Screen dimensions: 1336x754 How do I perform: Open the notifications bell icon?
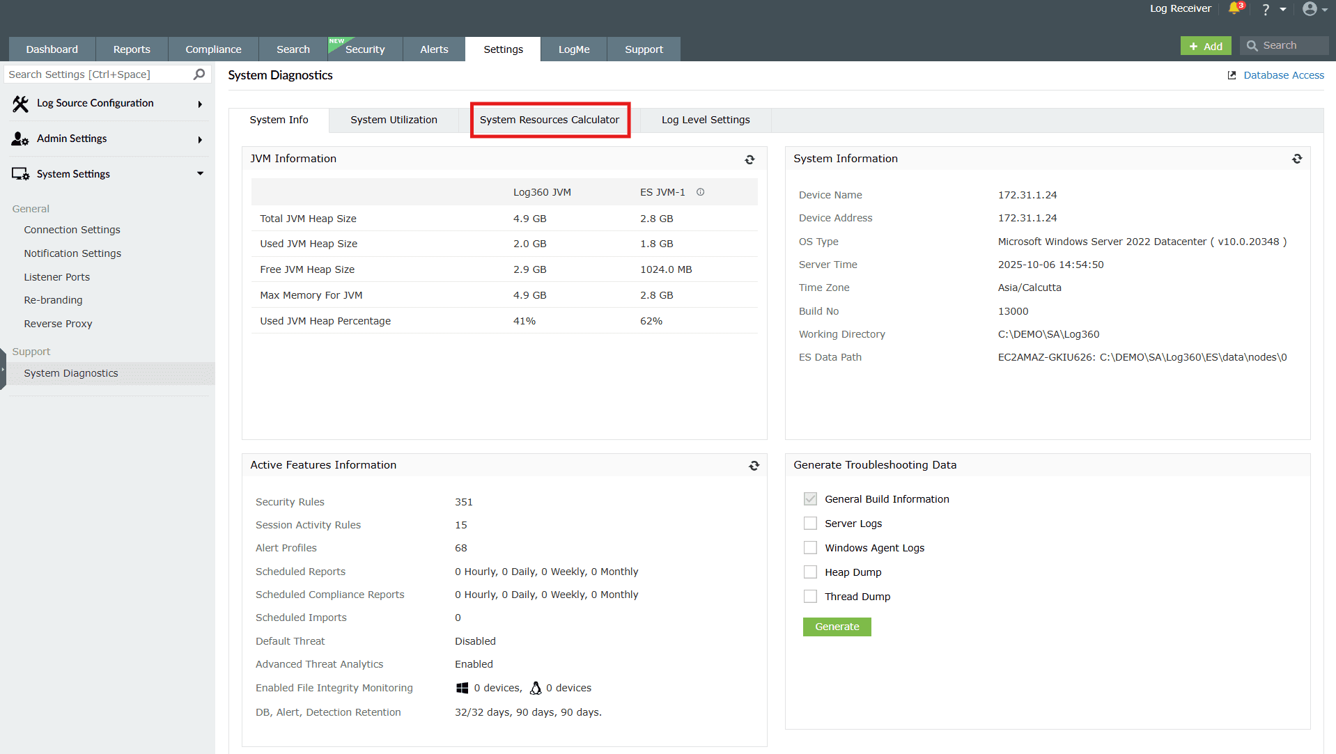(x=1234, y=8)
